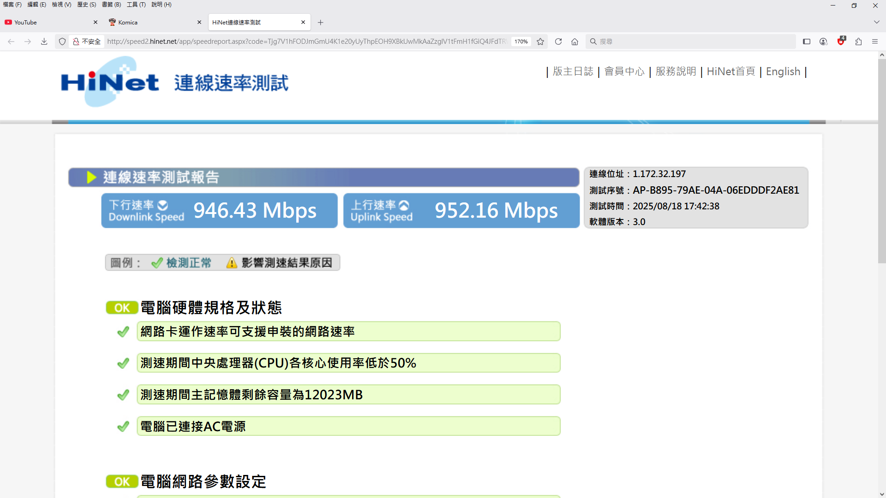Click the home icon in toolbar
This screenshot has height=498, width=886.
(575, 41)
